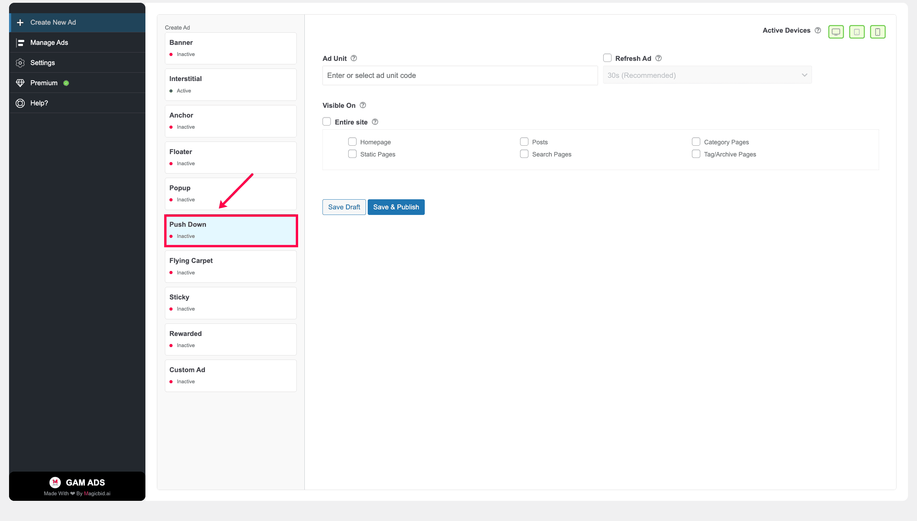Click the Settings gear icon in sidebar
Viewport: 917px width, 521px height.
20,63
